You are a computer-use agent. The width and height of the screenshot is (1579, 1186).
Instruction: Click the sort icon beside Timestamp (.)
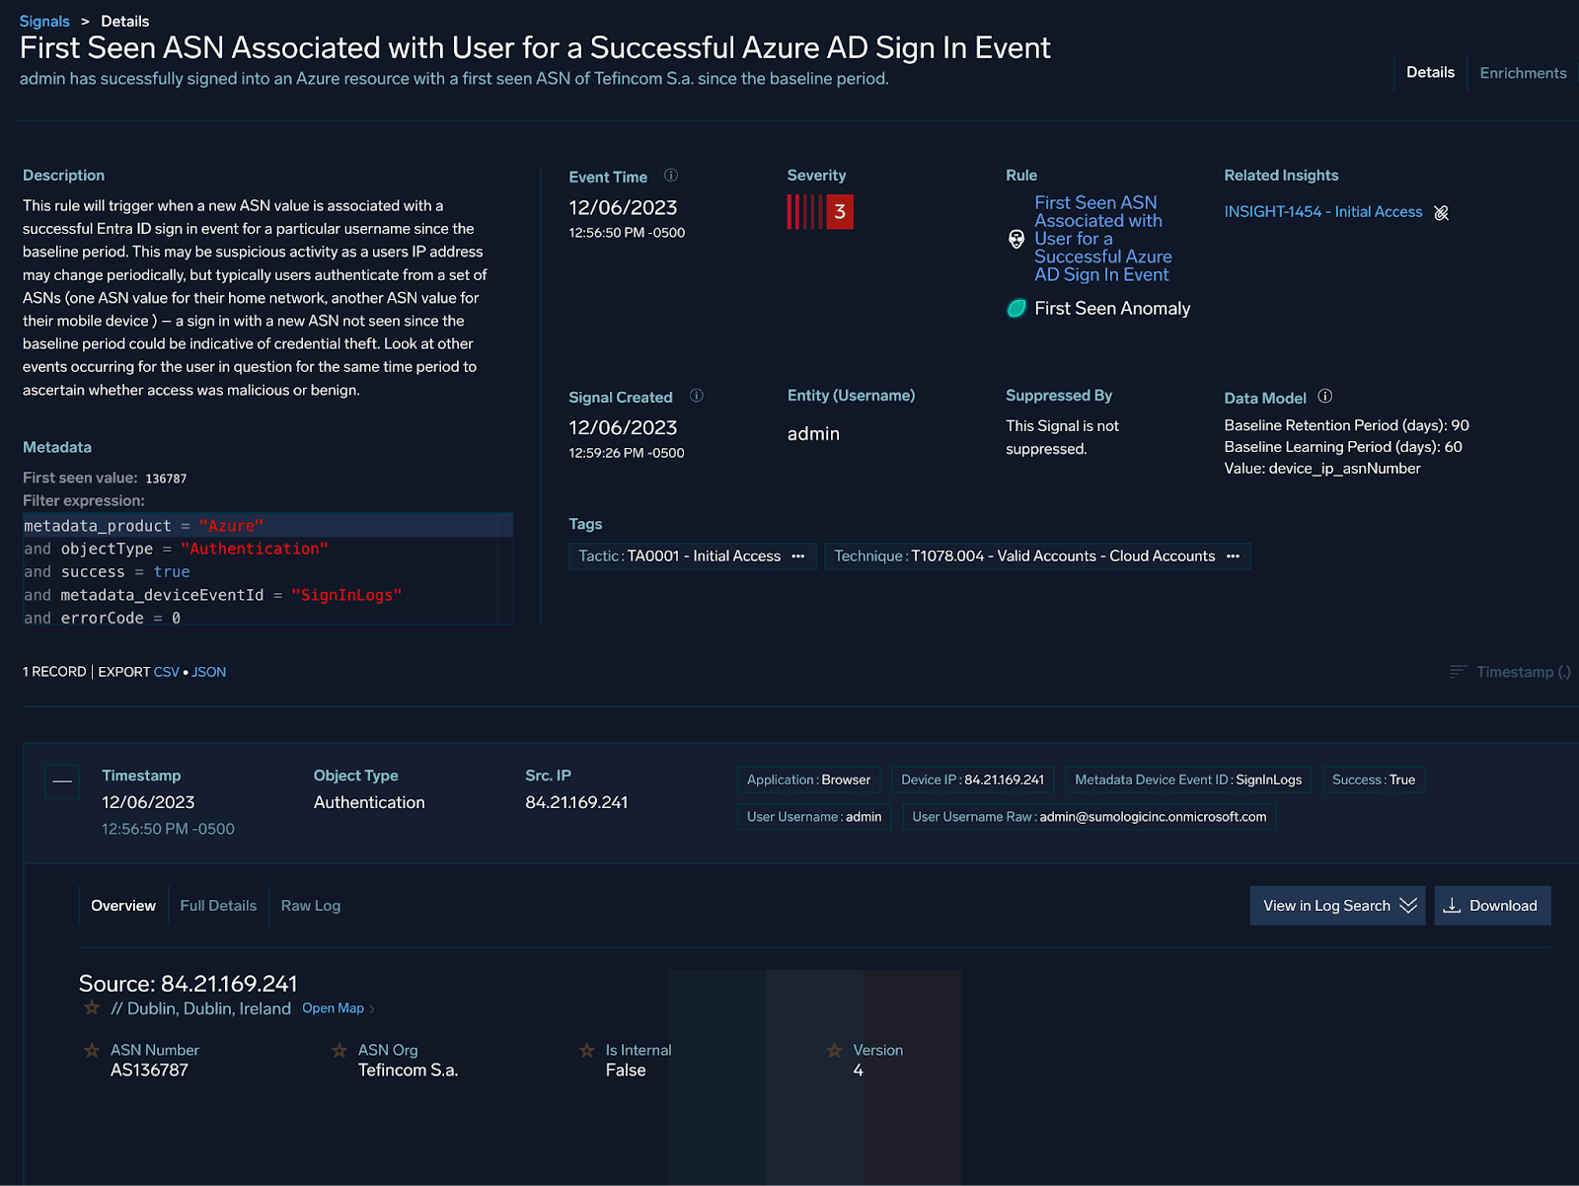[x=1458, y=671]
